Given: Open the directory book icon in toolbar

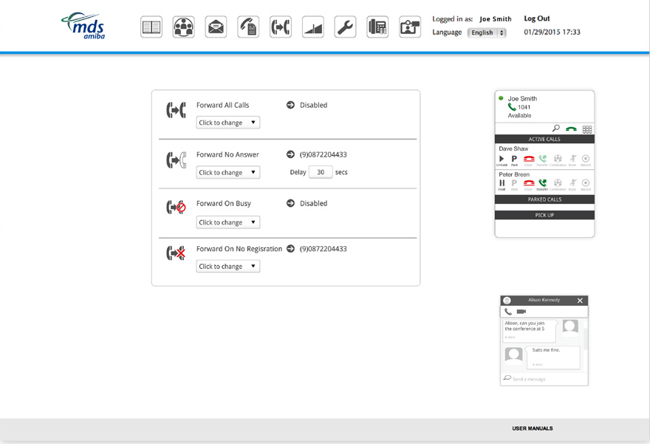Looking at the screenshot, I should click(x=151, y=27).
